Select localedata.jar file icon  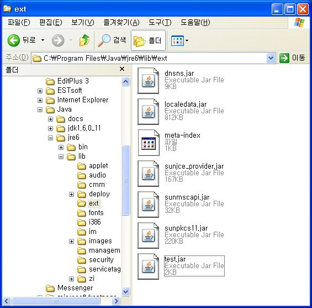149,112
